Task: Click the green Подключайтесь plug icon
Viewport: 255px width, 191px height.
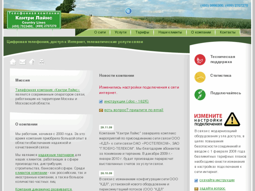Action: (x=200, y=95)
